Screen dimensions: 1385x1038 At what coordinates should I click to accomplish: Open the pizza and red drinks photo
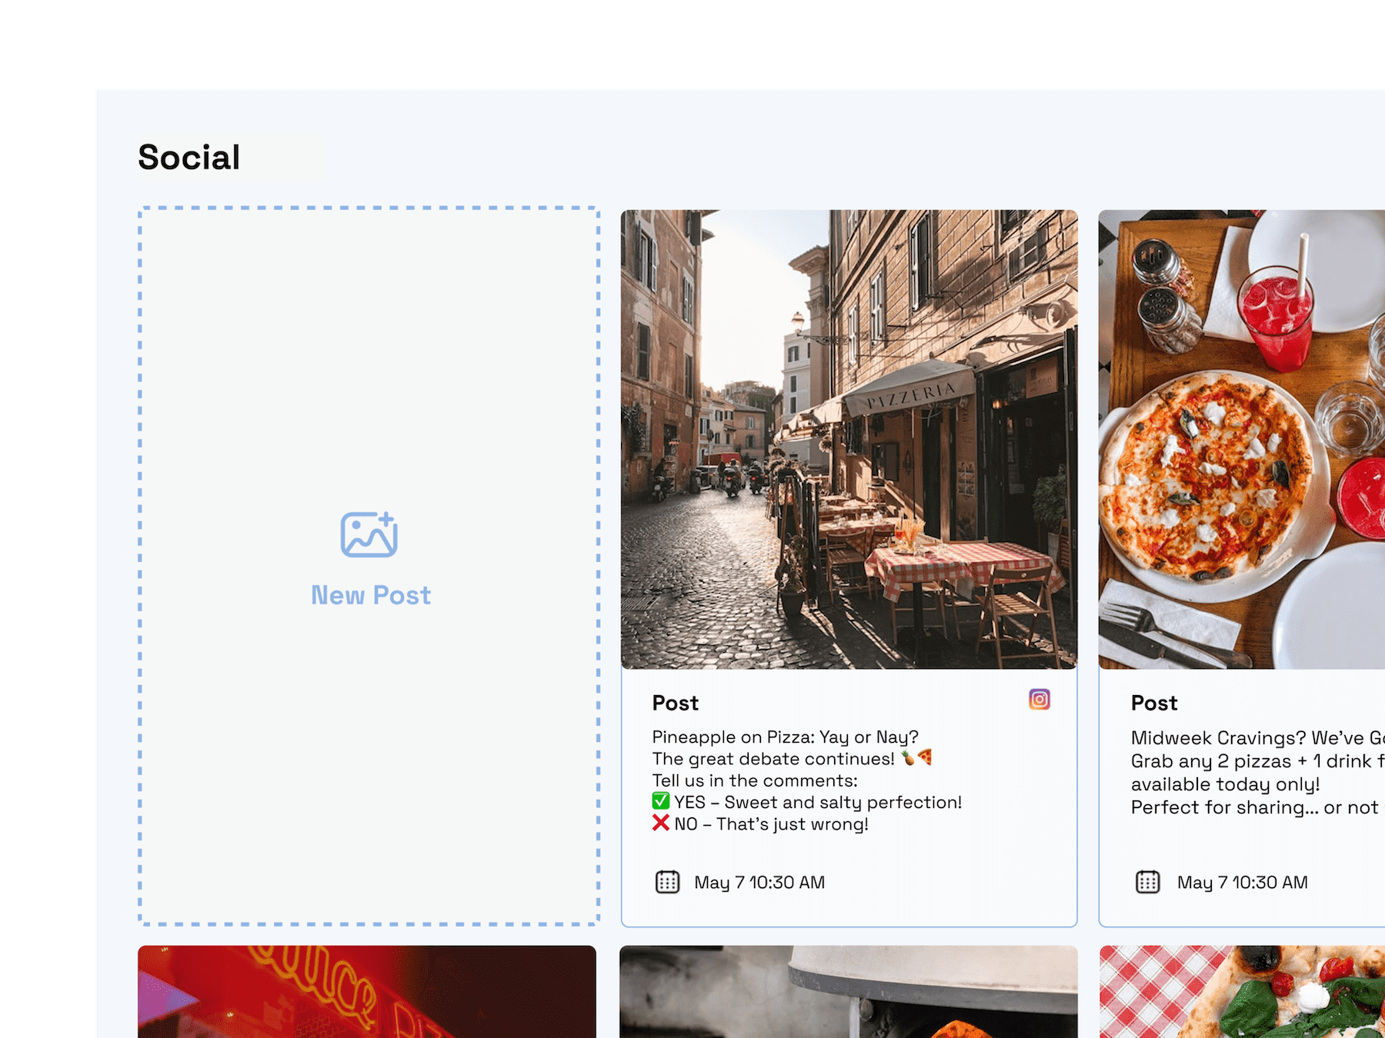(1242, 439)
